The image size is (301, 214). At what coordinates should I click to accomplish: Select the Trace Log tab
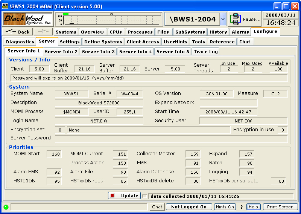[205, 51]
